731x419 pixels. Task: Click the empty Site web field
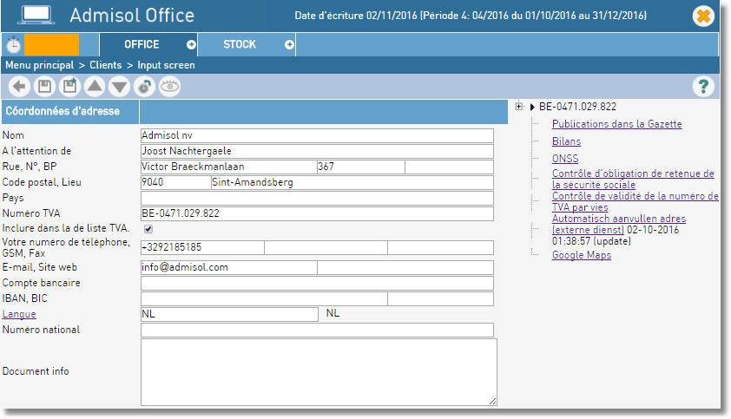(x=405, y=267)
